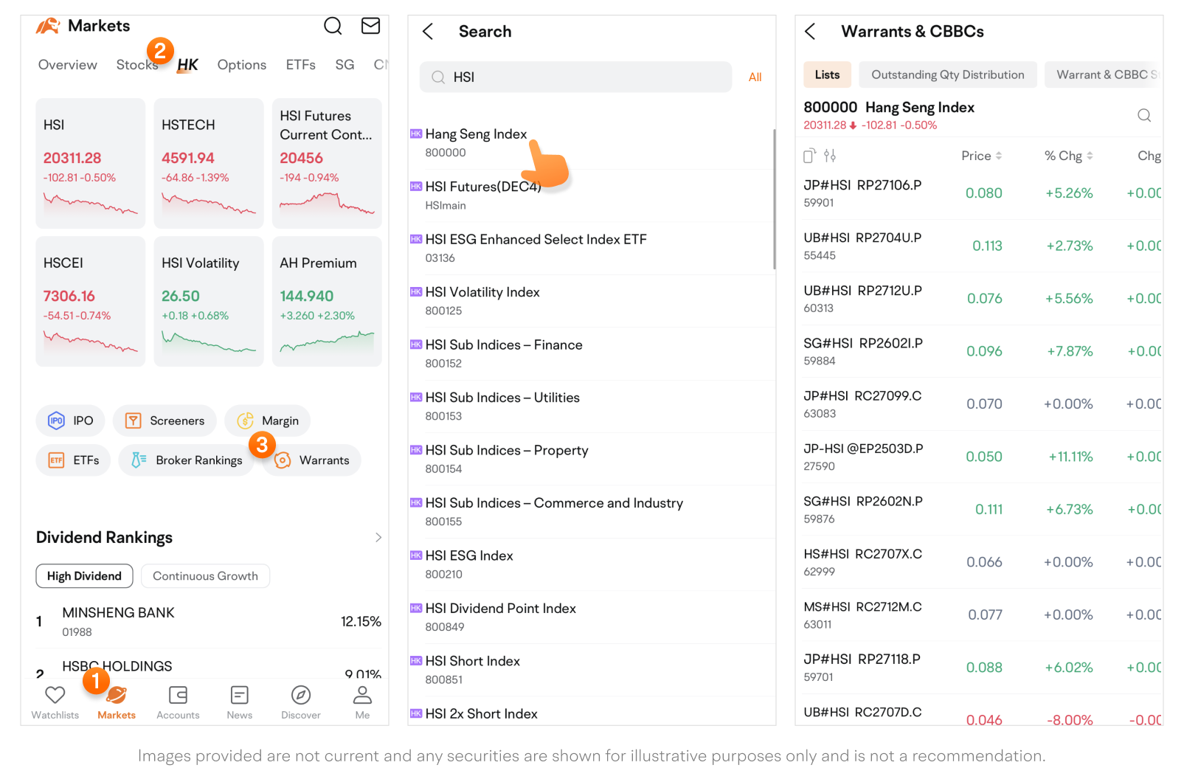The image size is (1184, 782).
Task: Select HSI ESG Index result
Action: (590, 564)
